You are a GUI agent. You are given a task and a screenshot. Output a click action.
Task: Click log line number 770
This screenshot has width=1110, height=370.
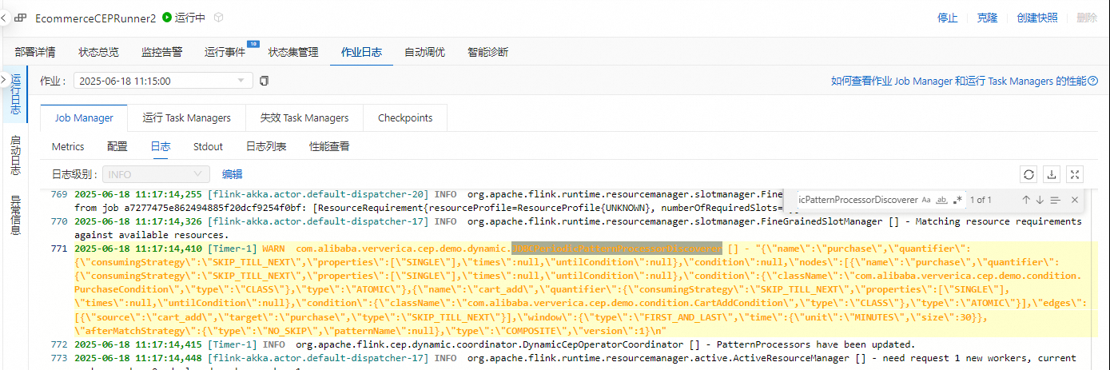(x=58, y=221)
